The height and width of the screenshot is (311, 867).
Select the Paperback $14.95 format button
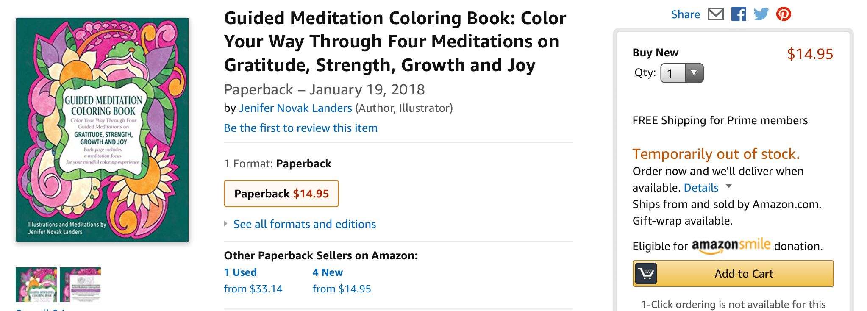281,194
